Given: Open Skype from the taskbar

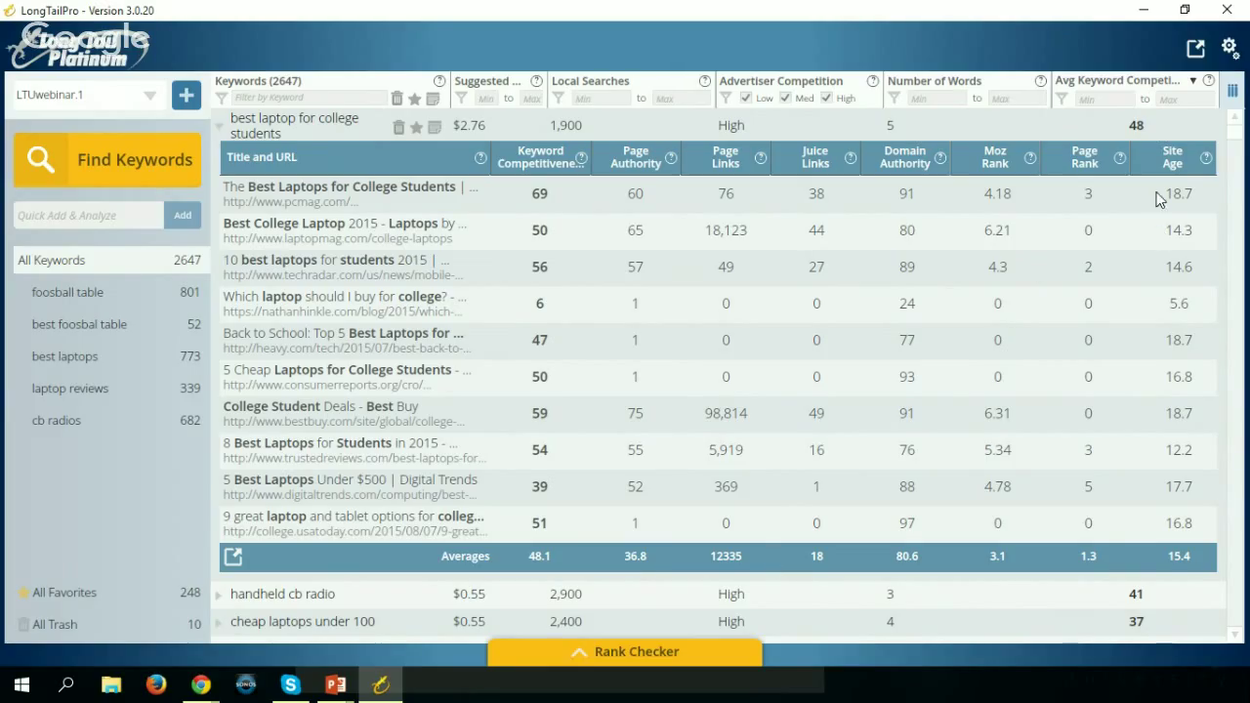Looking at the screenshot, I should [x=290, y=684].
